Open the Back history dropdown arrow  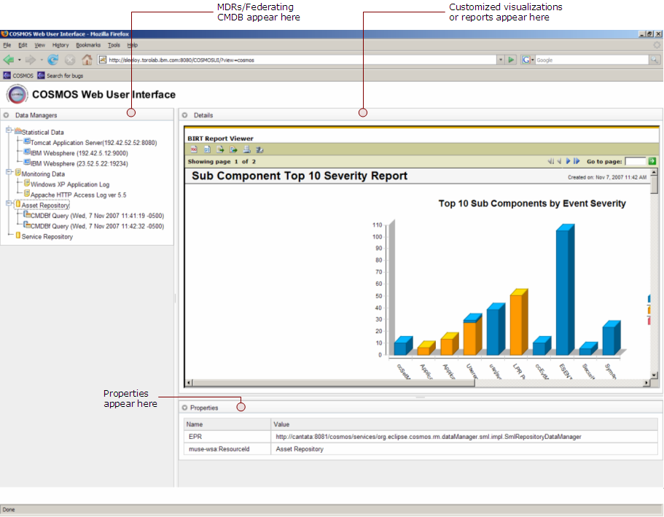(x=20, y=60)
